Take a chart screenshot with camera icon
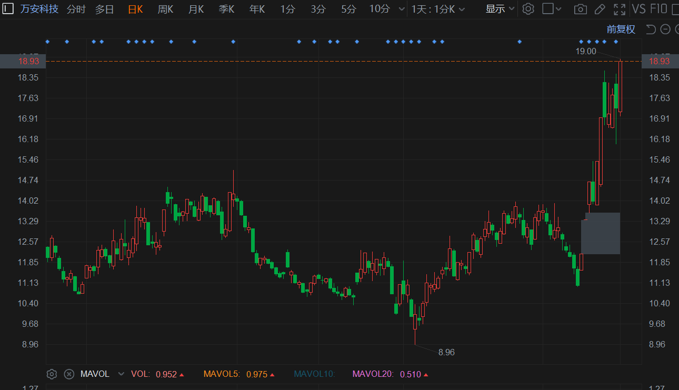 pos(580,9)
